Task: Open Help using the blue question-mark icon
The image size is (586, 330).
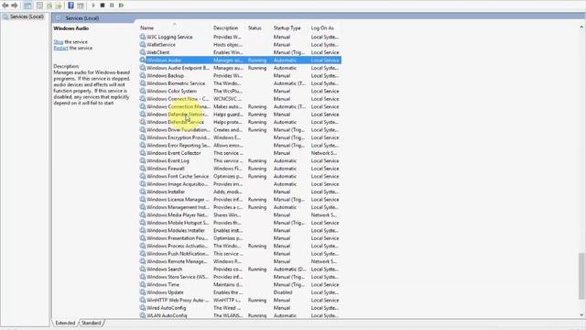Action: coord(71,5)
